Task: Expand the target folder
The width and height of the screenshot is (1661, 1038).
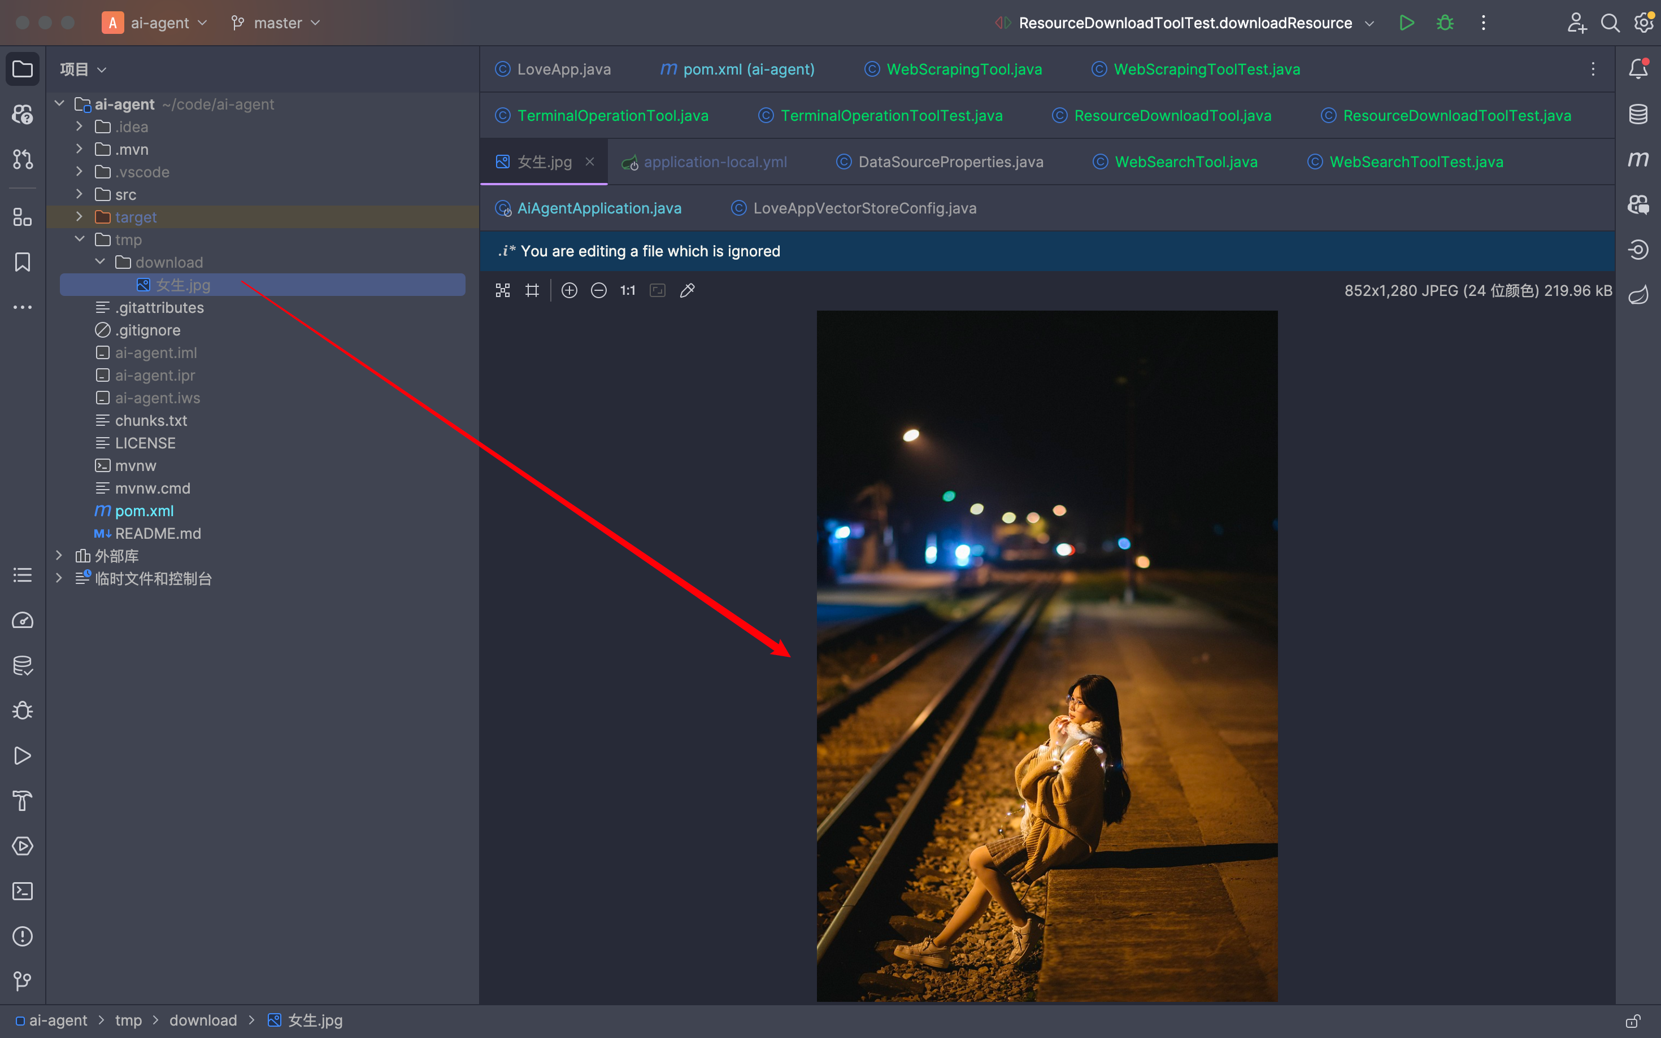Action: [79, 217]
